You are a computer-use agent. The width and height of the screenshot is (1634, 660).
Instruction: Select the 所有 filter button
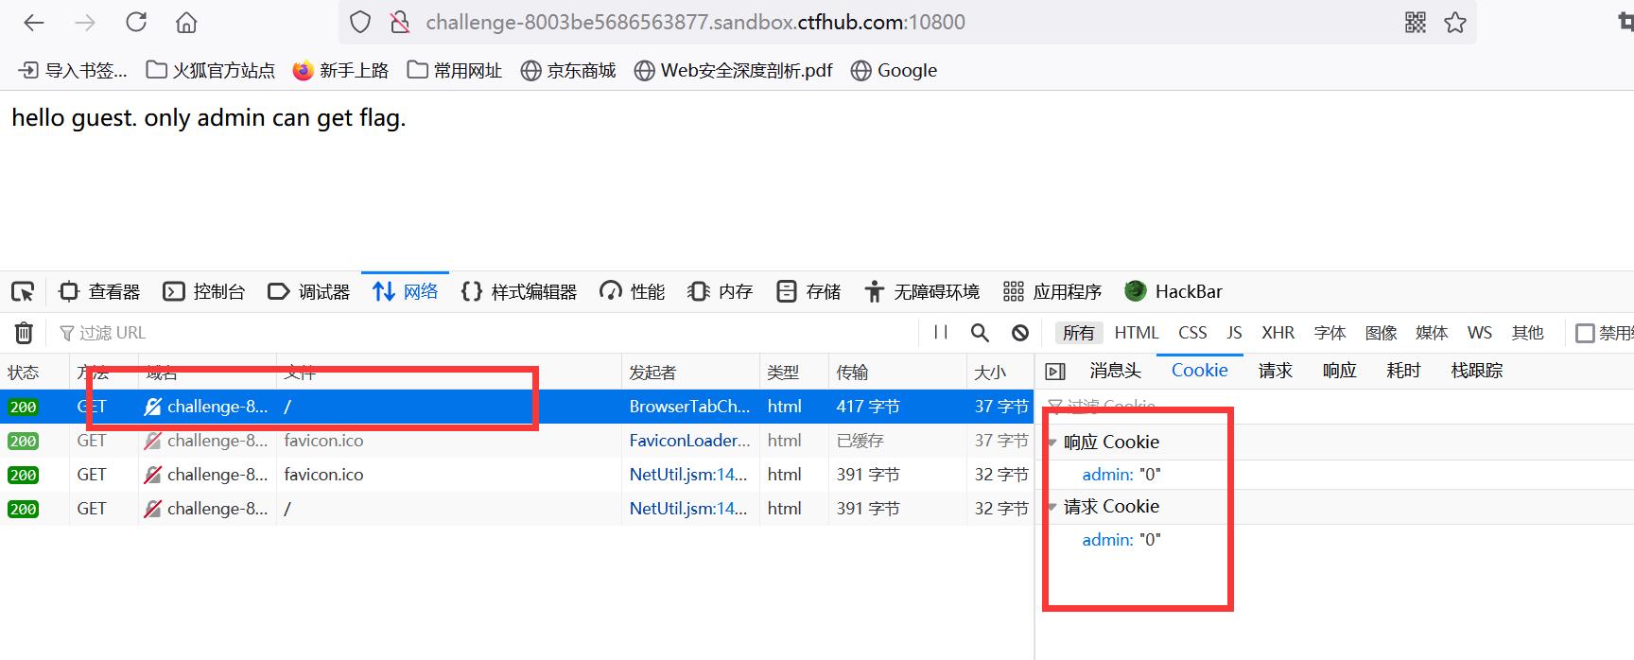1078,333
